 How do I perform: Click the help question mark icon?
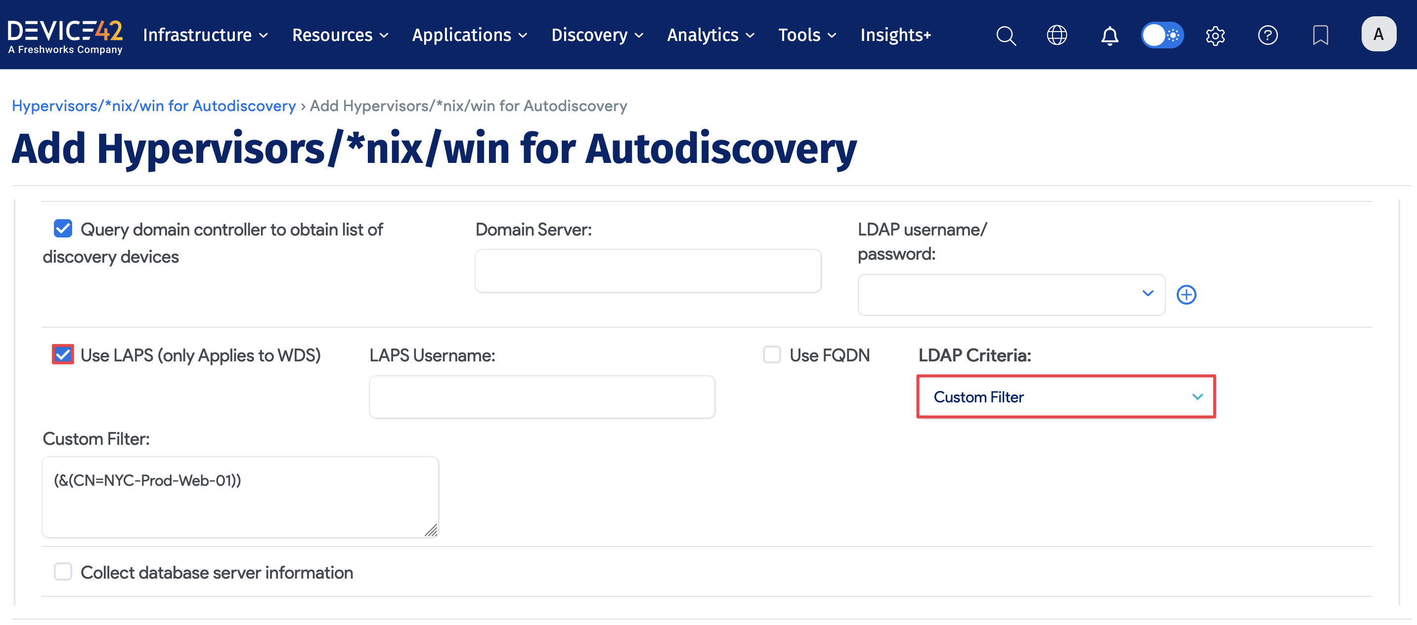(x=1267, y=35)
